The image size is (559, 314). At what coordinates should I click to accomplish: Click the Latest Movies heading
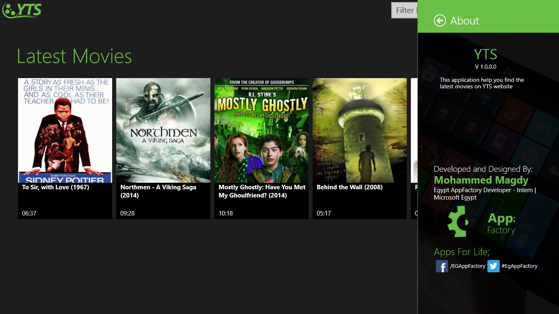tap(74, 56)
